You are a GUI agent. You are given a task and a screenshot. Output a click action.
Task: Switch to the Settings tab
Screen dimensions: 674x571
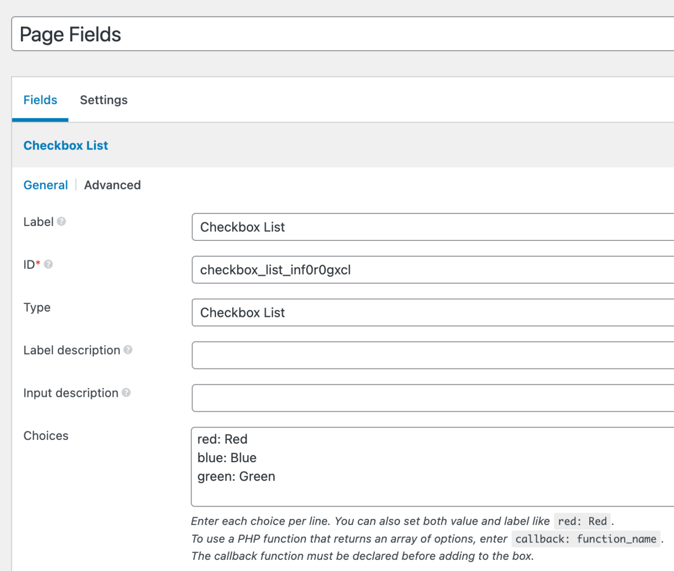pos(104,100)
